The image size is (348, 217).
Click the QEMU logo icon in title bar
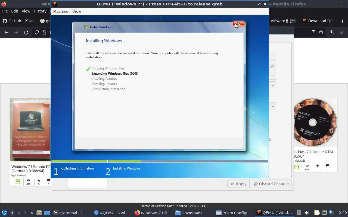coord(55,4)
